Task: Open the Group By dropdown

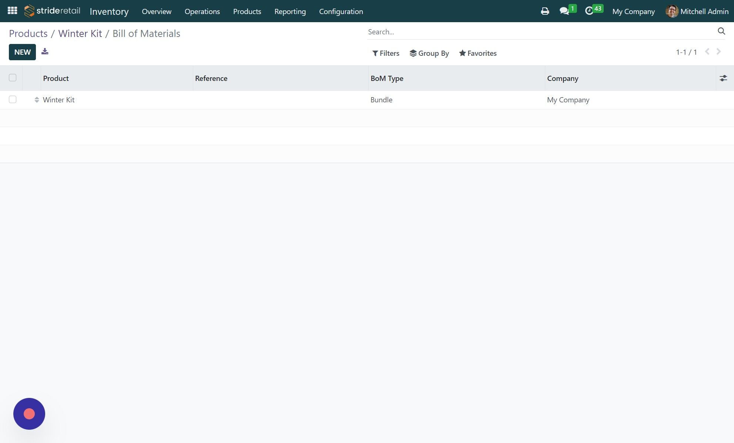Action: 429,53
